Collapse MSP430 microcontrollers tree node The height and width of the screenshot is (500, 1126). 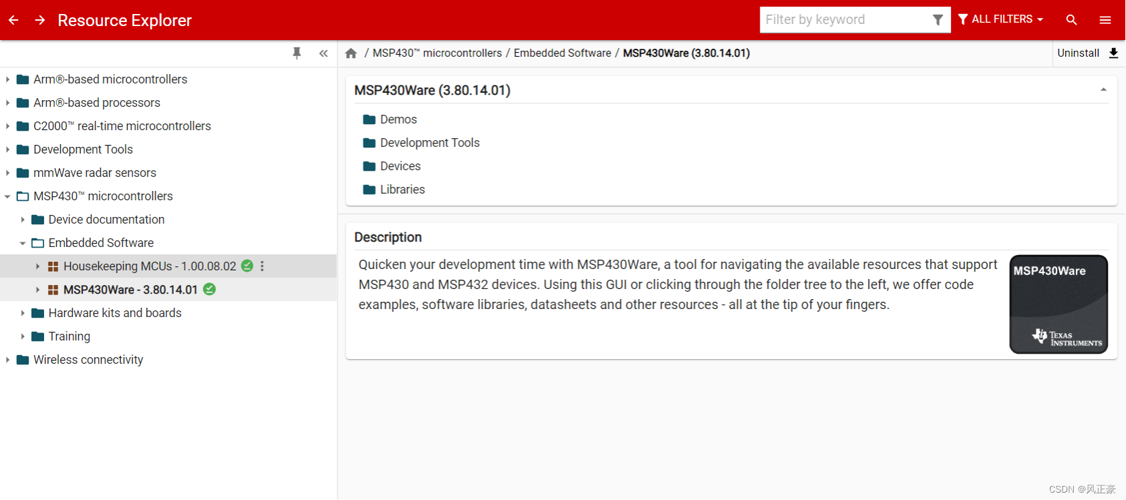pyautogui.click(x=7, y=196)
